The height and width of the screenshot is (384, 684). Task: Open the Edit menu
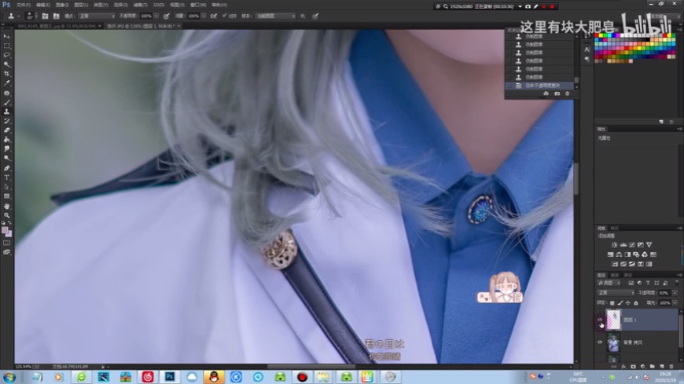[42, 5]
